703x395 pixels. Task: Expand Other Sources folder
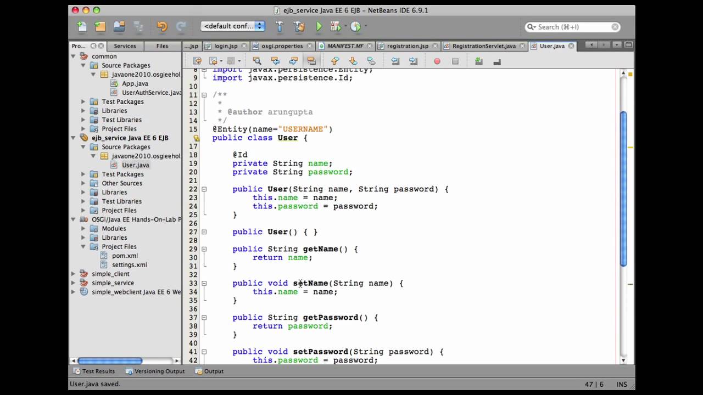click(83, 183)
